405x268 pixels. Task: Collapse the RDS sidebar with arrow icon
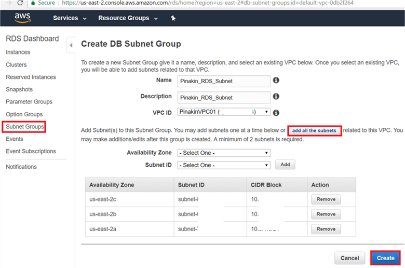coord(71,45)
